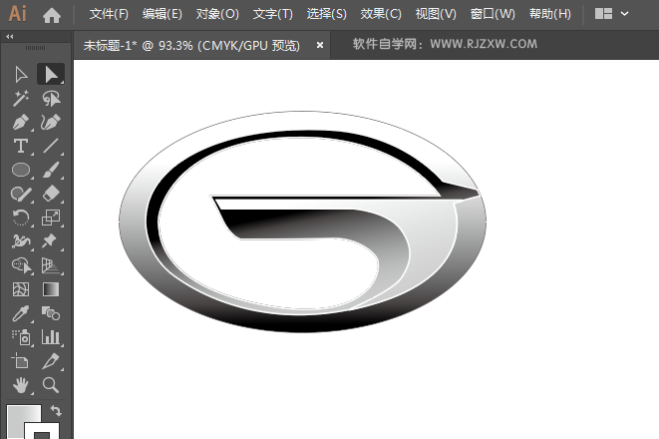Select the Paintbrush tool
659x439 pixels.
pos(51,170)
